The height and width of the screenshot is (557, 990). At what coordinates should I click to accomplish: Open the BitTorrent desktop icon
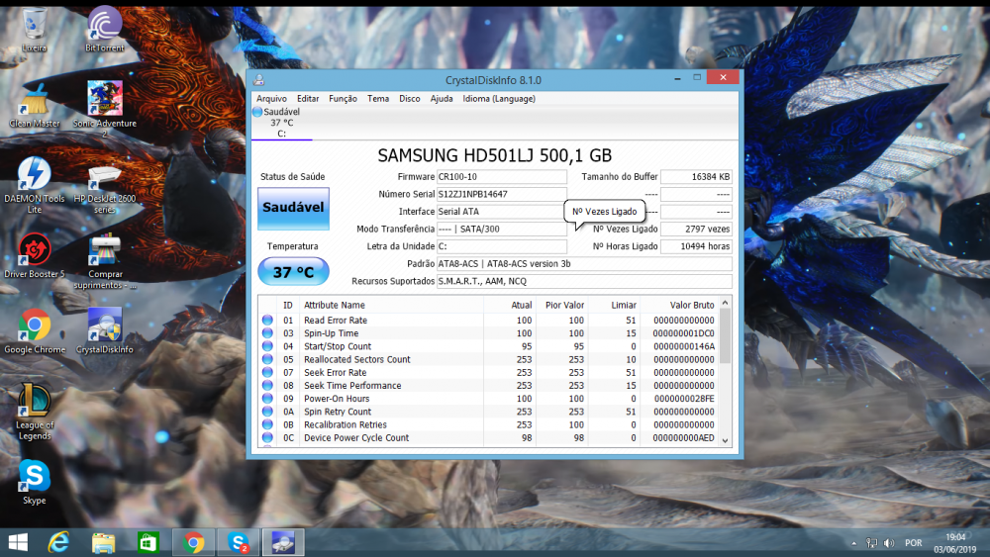pos(105,23)
